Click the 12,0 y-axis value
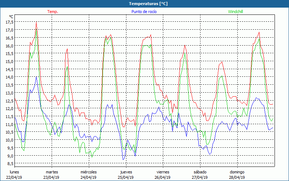The width and height of the screenshot is (289, 181). (10, 108)
